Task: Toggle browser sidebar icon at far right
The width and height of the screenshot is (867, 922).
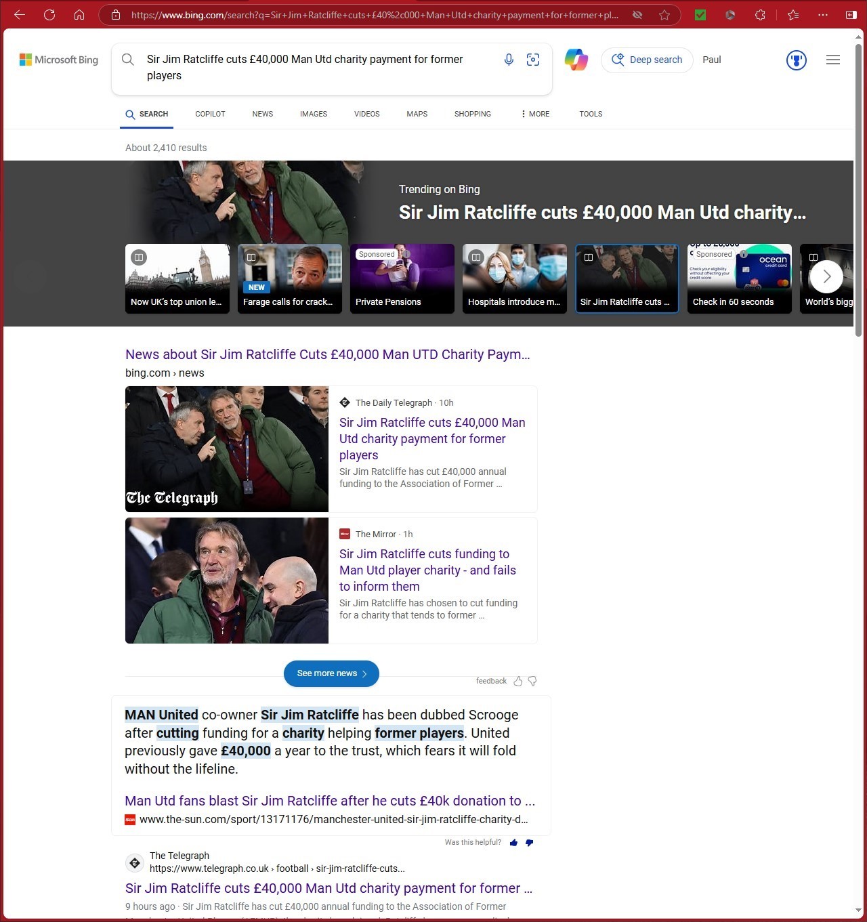Action: [x=851, y=14]
